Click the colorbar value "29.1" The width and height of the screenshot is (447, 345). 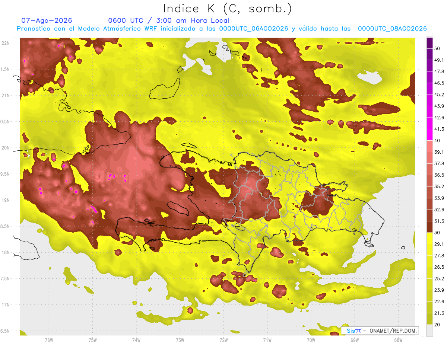click(x=439, y=244)
